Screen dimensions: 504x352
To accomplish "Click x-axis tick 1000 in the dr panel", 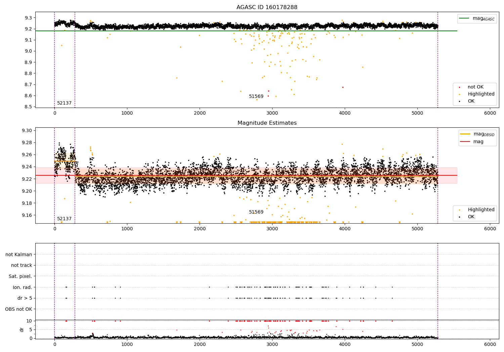I will 127,344.
